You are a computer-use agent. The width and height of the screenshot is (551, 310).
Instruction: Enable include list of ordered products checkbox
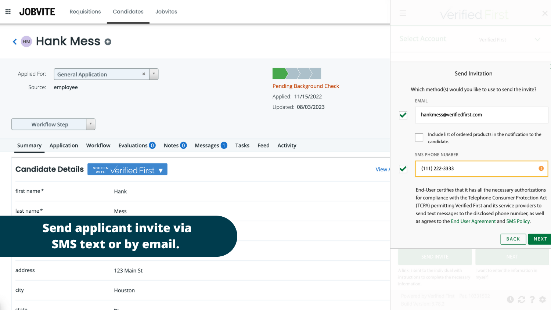[419, 137]
